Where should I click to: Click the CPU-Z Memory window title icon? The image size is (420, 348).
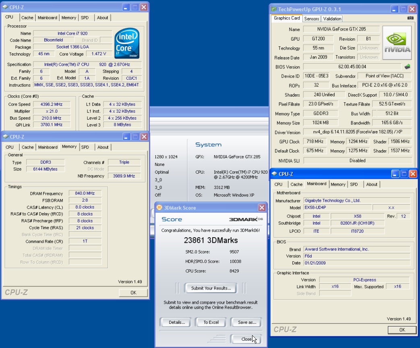[5, 137]
